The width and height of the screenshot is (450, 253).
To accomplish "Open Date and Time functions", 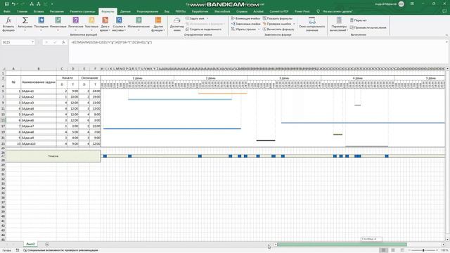I will (x=105, y=25).
